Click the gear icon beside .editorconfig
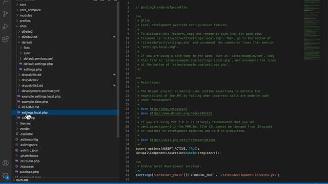Viewport: 328px width, 184px height. pos(17,140)
